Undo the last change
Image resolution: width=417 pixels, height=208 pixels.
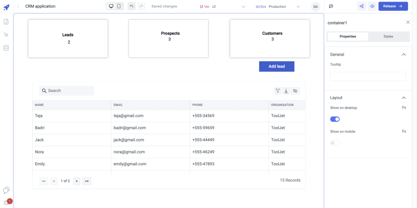click(x=131, y=6)
